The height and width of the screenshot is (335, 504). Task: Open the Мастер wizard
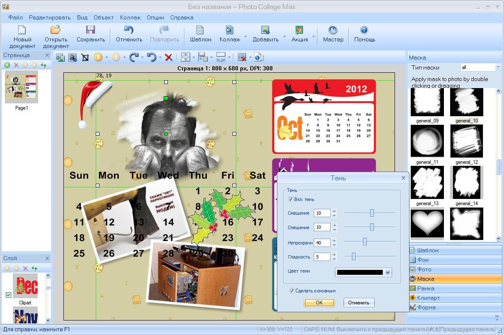(x=333, y=33)
